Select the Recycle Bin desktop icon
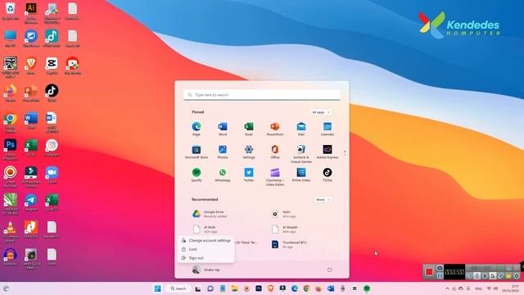524x295 pixels. [x=11, y=11]
